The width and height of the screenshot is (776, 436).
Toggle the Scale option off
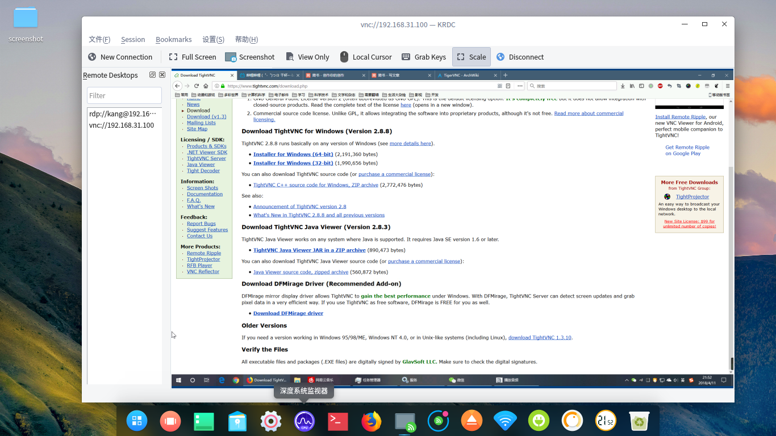(x=472, y=57)
